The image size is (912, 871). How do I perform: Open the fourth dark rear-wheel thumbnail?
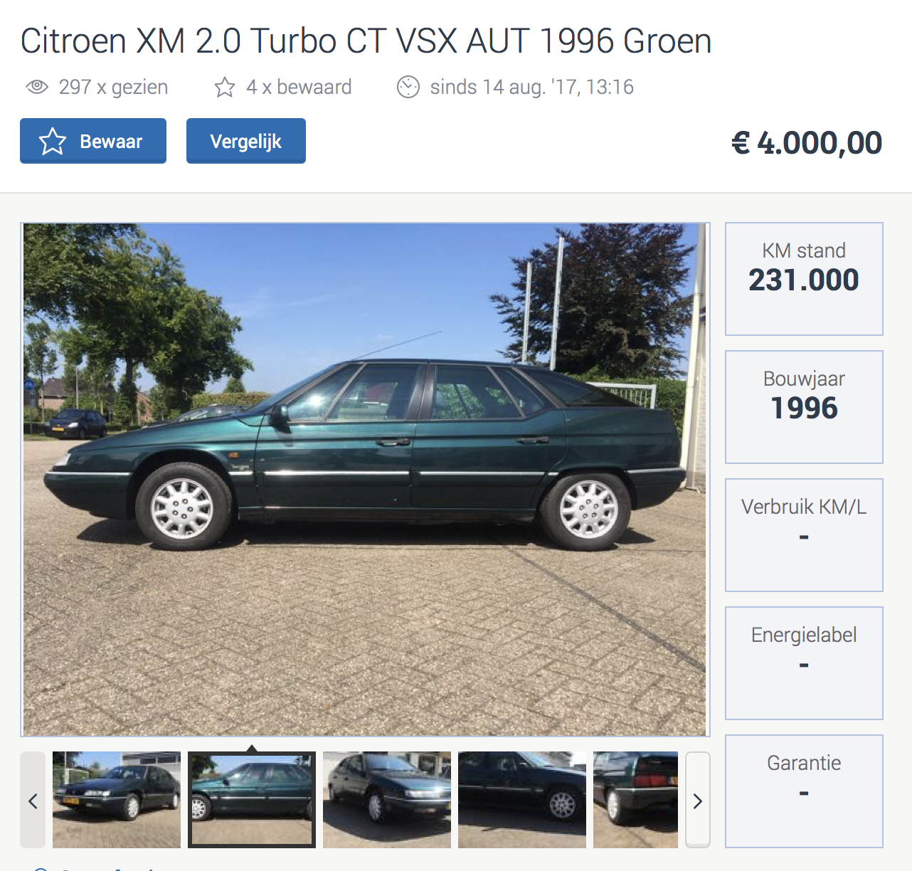tap(522, 800)
